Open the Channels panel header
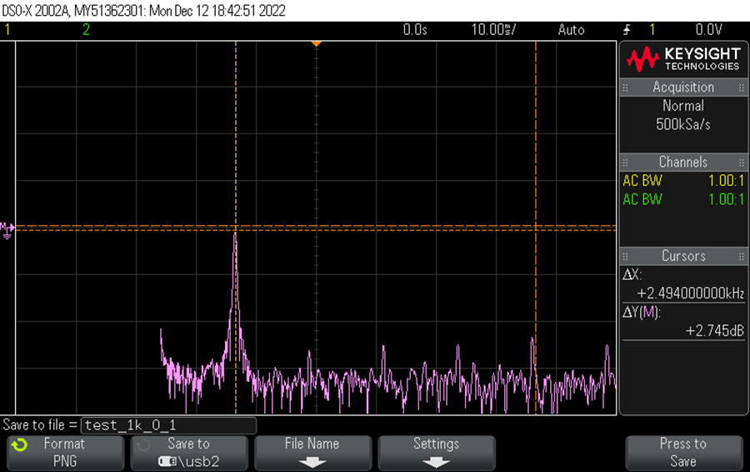 pyautogui.click(x=683, y=163)
